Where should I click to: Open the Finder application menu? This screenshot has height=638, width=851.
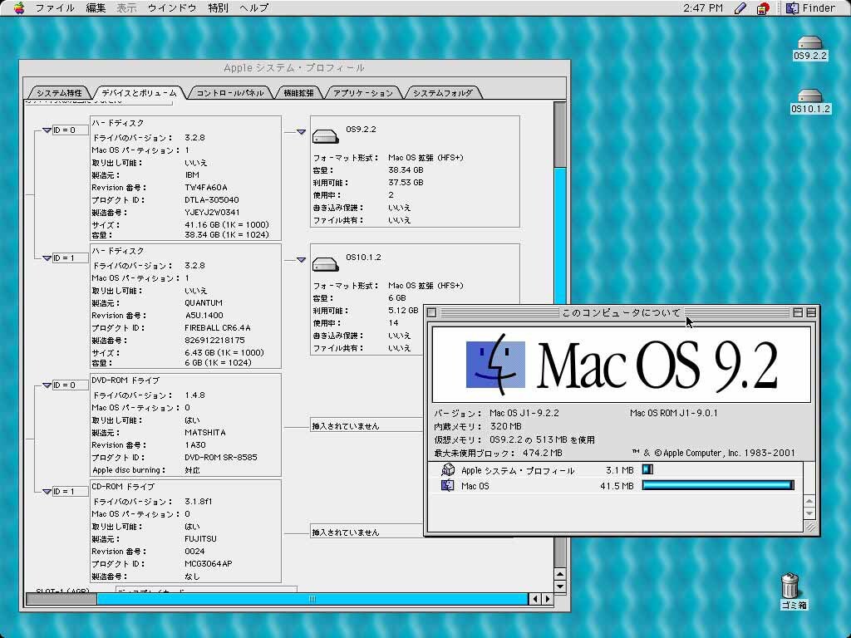tap(811, 7)
